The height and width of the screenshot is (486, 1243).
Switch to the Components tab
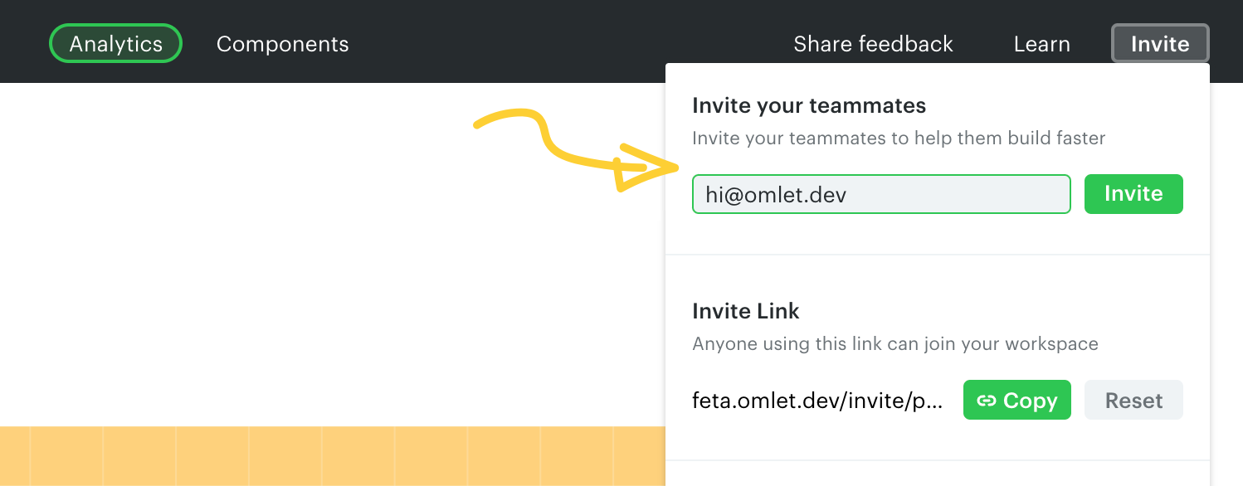pos(282,44)
